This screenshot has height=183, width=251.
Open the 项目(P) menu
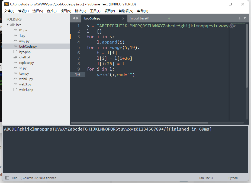pyautogui.click(x=110, y=11)
